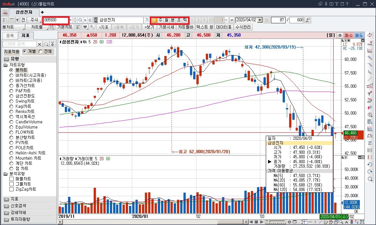Click the stop square playback button

point(256,222)
